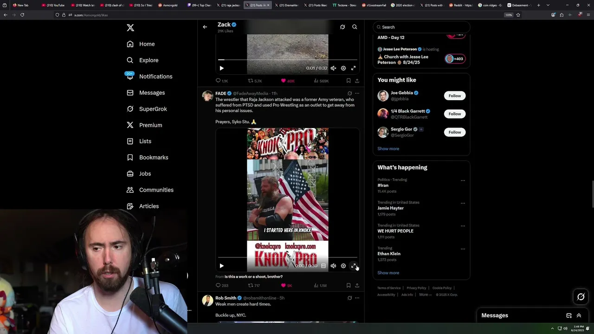
Task: Expand the More footer menu
Action: (425, 295)
